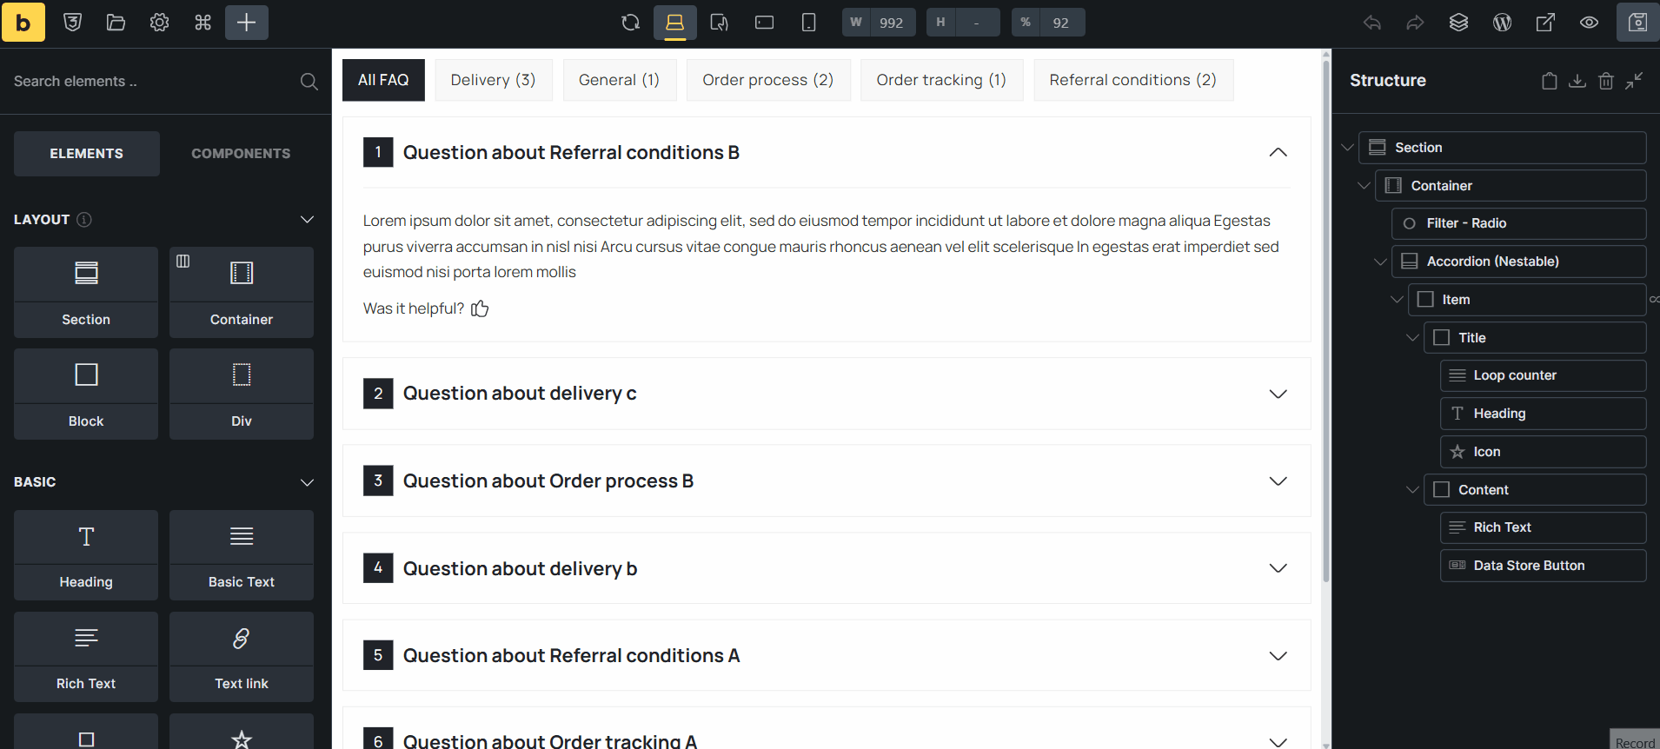Click the search magnifier icon

[309, 82]
